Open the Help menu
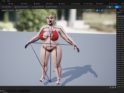The image size is (124, 93). [x=8, y=1]
